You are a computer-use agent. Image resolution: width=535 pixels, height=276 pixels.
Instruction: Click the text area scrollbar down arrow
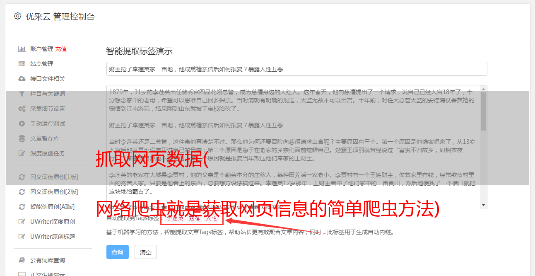click(483, 205)
